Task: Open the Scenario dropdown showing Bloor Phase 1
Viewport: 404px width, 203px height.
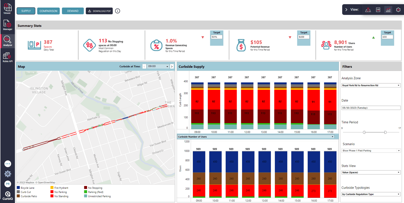Action: [x=371, y=150]
